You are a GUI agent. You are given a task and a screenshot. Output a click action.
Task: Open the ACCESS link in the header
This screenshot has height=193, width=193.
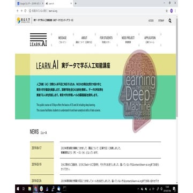[151, 20]
